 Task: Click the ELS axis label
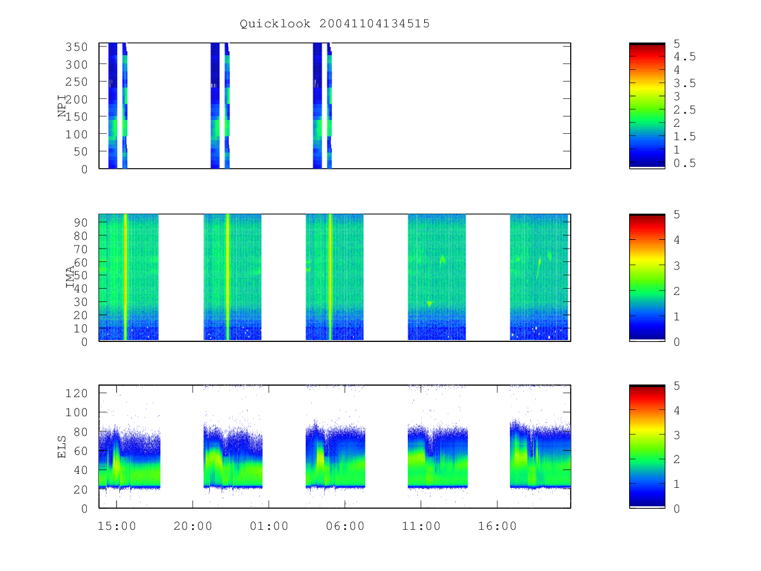click(x=63, y=447)
